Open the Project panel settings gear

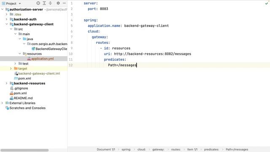58,3
